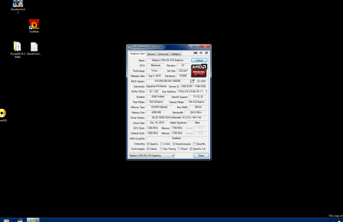Switch to the Advanced tab
The height and width of the screenshot is (222, 343).
[163, 54]
